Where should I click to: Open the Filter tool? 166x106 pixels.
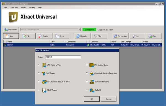point(99,36)
